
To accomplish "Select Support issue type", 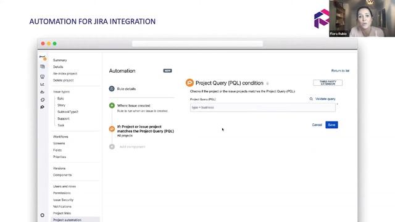I will [x=63, y=118].
